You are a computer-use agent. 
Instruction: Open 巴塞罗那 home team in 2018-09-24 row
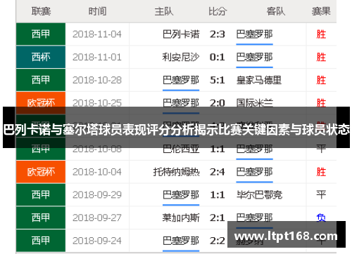click(x=181, y=241)
